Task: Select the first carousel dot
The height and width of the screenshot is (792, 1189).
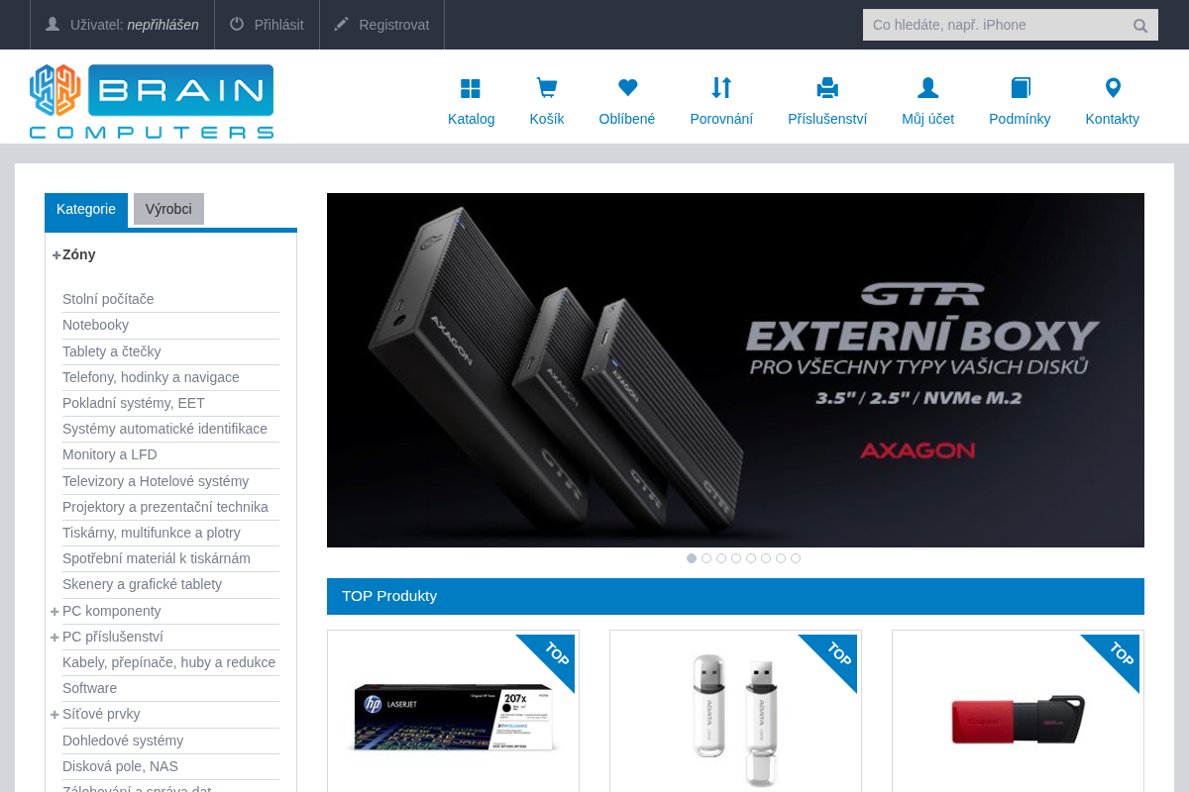Action: coord(692,558)
